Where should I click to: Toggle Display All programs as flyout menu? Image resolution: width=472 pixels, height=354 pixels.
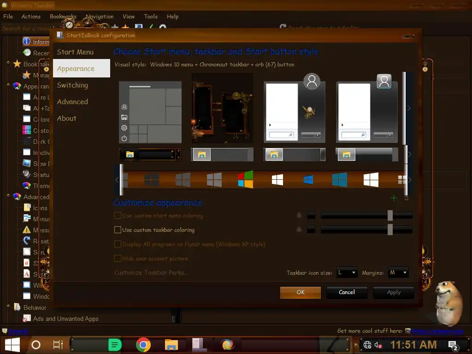tap(118, 244)
